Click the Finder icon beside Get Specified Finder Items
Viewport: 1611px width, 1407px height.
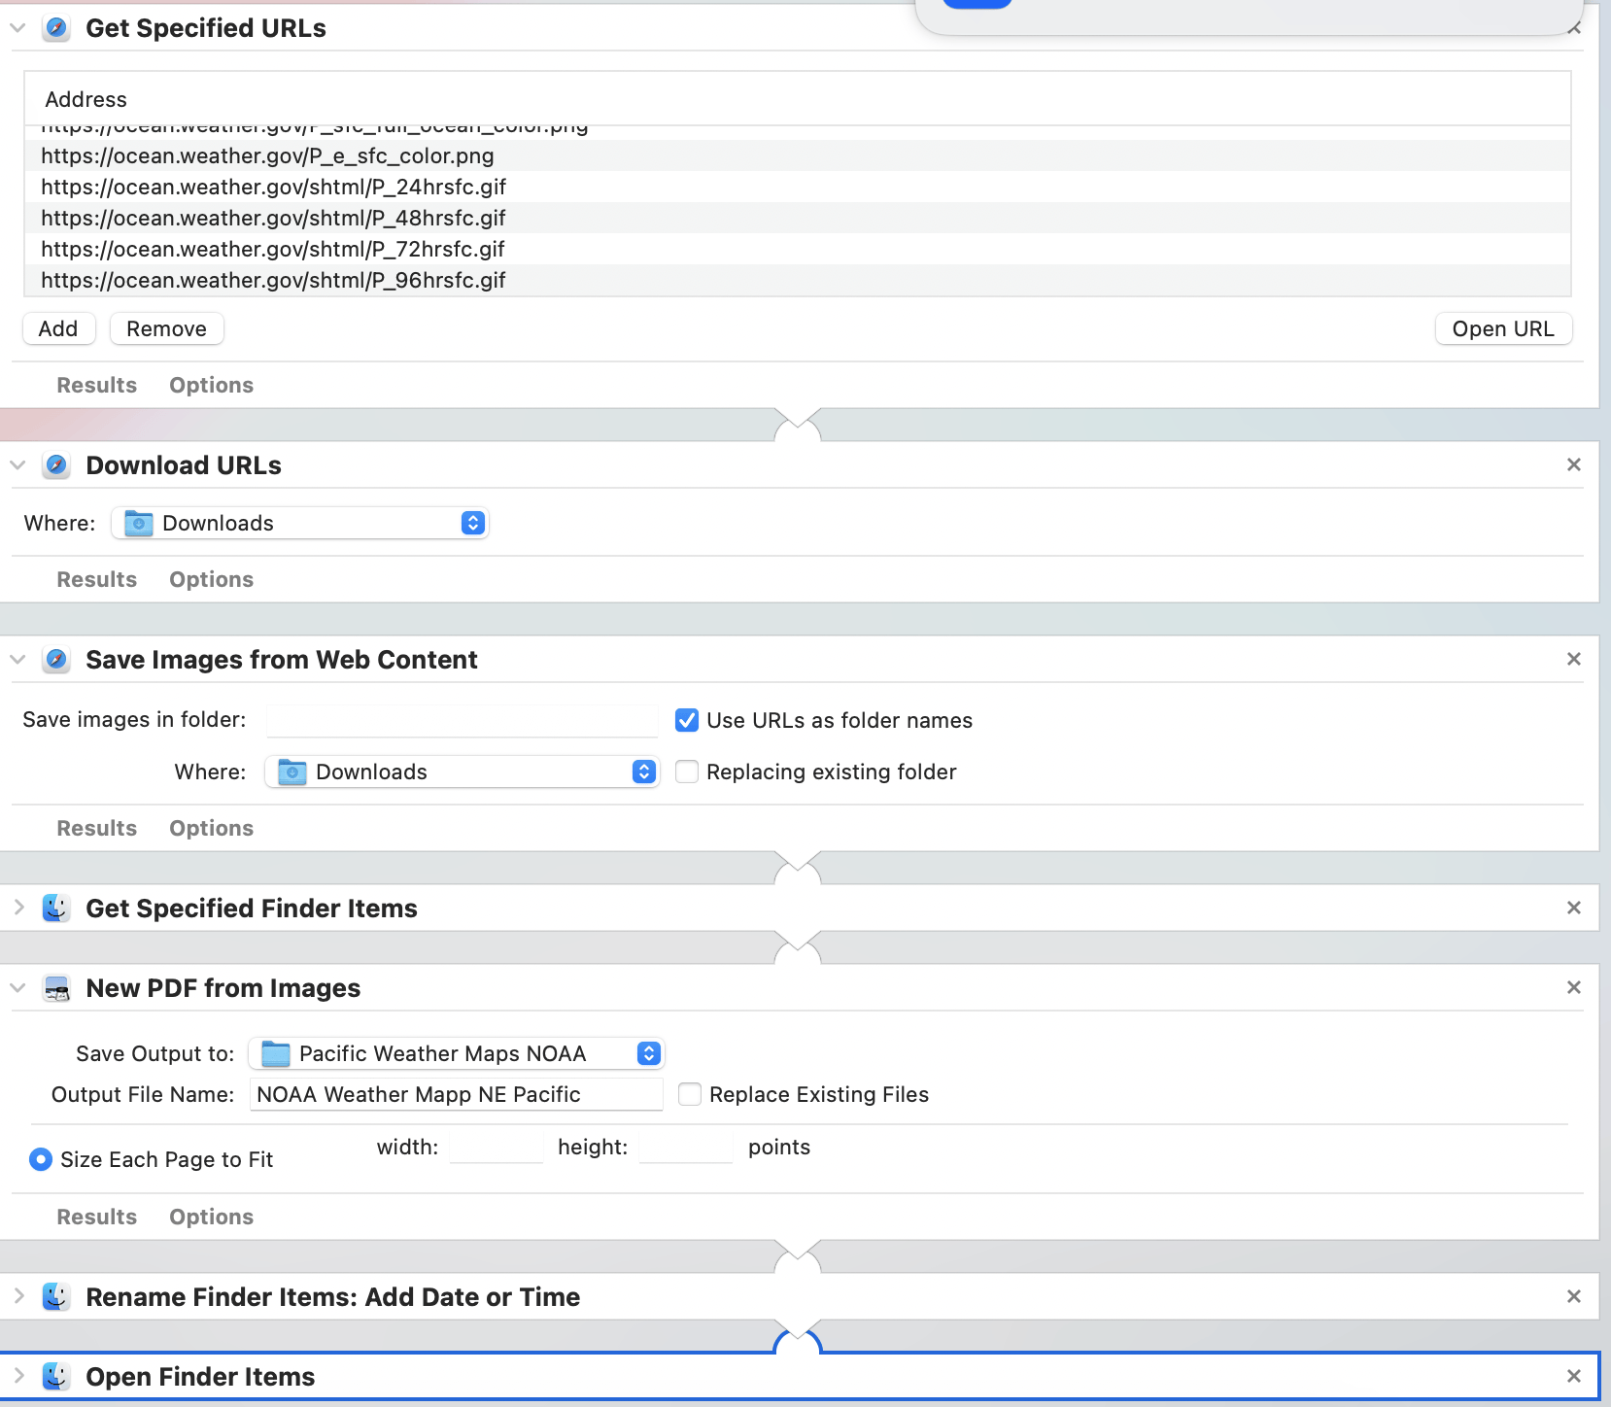(x=56, y=909)
